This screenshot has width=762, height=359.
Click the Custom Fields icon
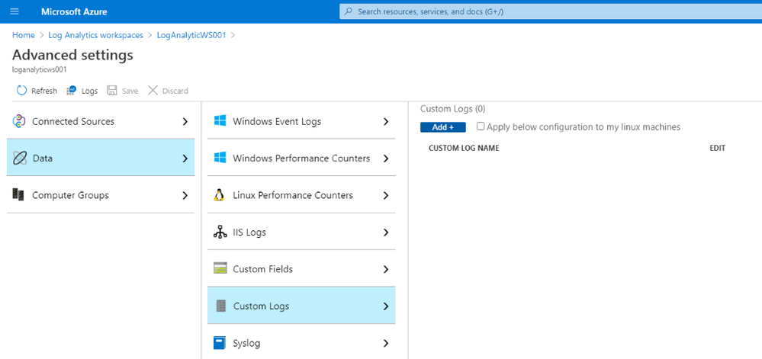click(x=220, y=268)
